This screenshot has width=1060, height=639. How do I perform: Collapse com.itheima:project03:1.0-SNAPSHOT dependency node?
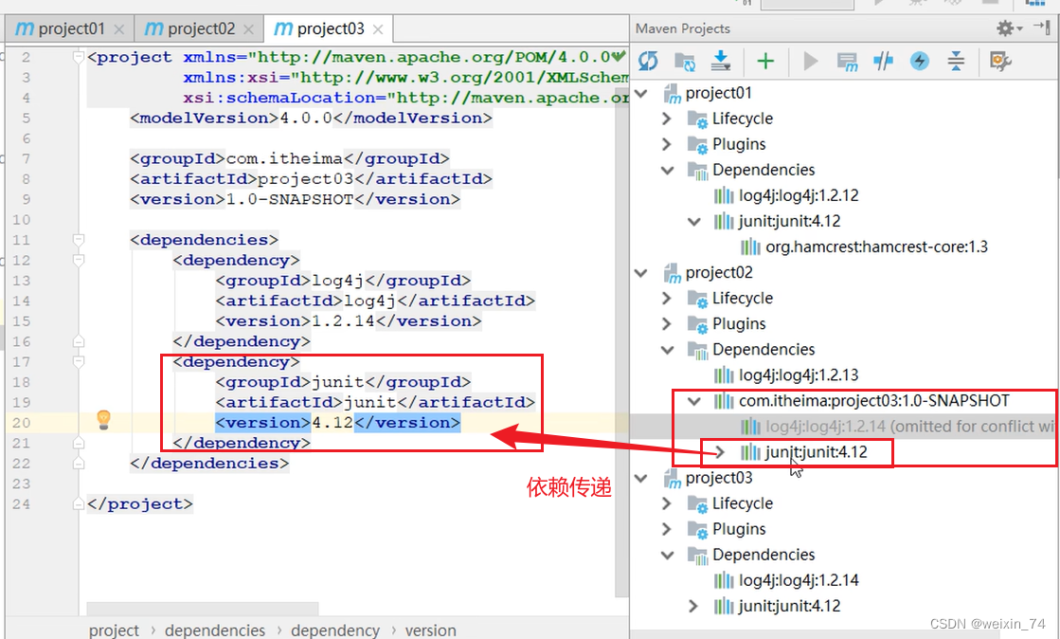pyautogui.click(x=694, y=401)
